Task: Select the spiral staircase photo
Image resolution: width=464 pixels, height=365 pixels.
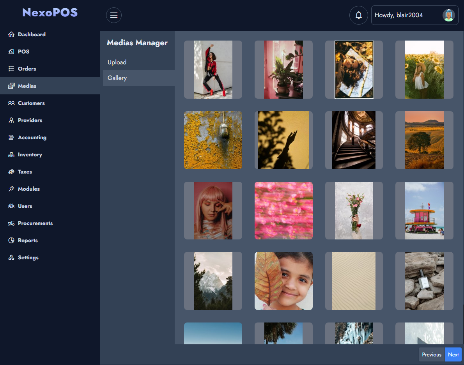Action: (354, 140)
